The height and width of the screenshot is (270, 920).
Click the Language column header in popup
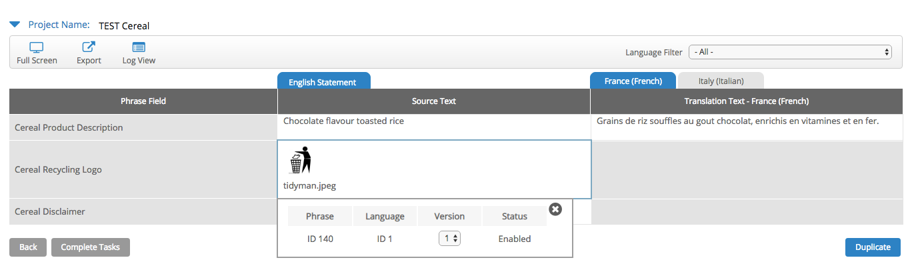tap(385, 216)
